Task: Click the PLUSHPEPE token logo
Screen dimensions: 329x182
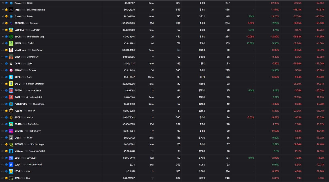Action: pyautogui.click(x=11, y=104)
